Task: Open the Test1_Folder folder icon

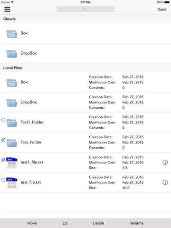Action: (x=12, y=123)
